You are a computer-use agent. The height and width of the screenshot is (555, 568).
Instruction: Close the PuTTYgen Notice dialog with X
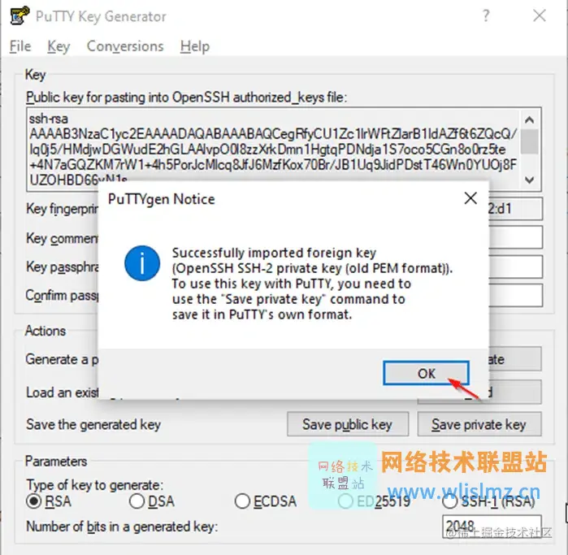click(470, 198)
